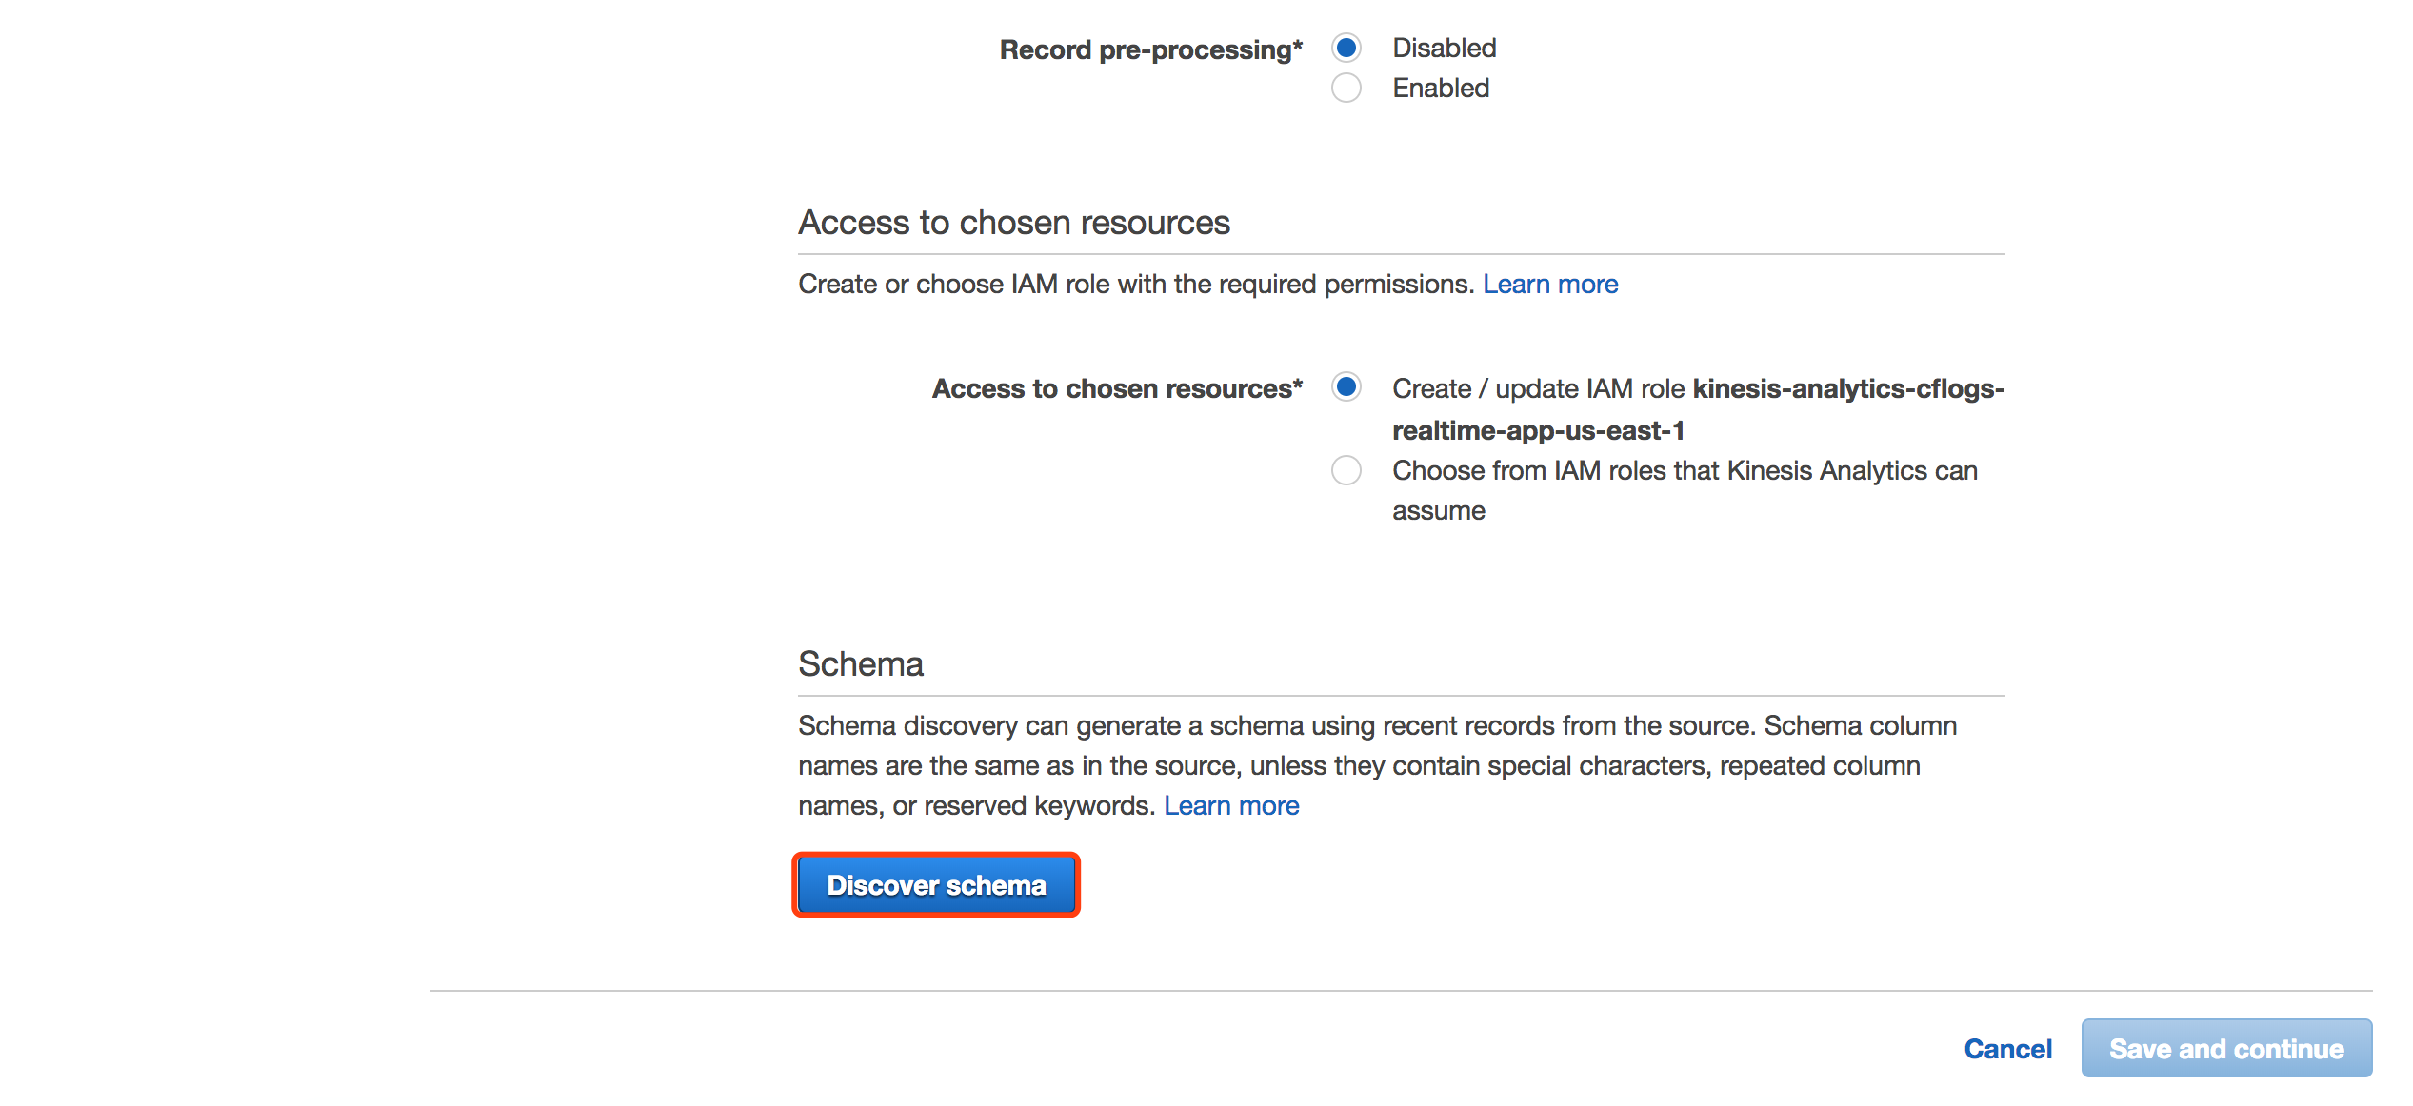This screenshot has width=2413, height=1106.
Task: Click the "Disabled" option label text
Action: click(x=1444, y=48)
